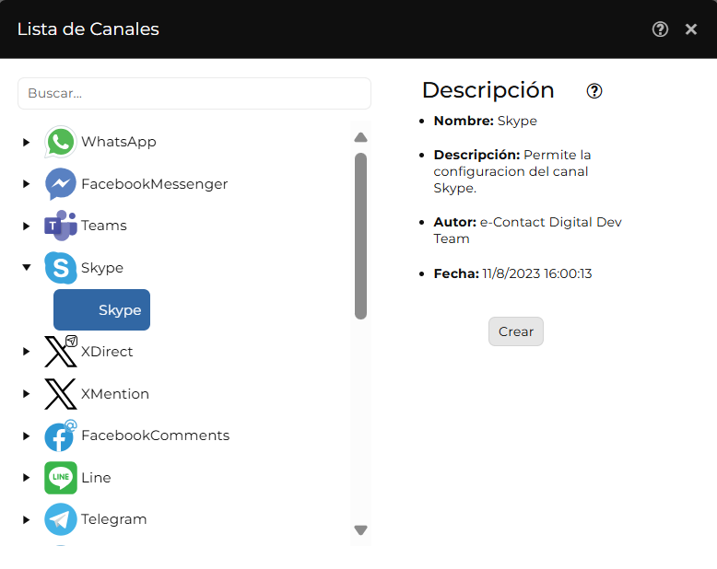Viewport: 717px width, 569px height.
Task: Select the Teams label in list
Action: [104, 226]
